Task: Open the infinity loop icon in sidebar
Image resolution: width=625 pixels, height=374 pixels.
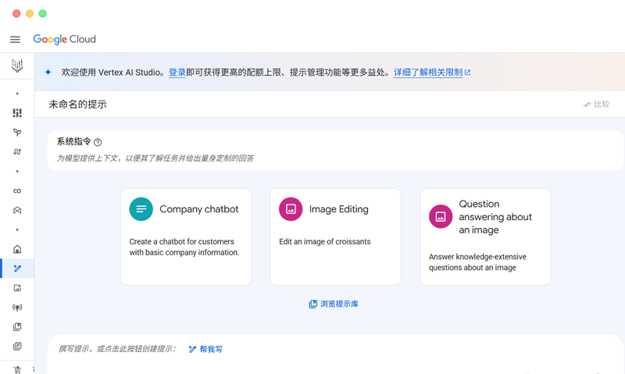Action: [x=17, y=191]
